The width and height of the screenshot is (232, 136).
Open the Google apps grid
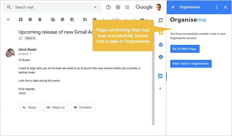click(x=127, y=7)
